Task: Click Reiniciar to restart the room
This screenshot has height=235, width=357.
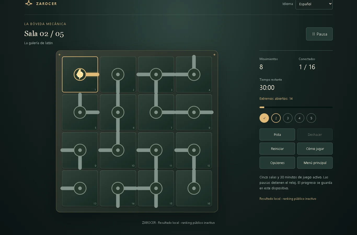Action: point(277,149)
